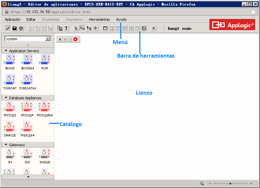
Task: Collapse the Gateways section
Action: pyautogui.click(x=6, y=145)
